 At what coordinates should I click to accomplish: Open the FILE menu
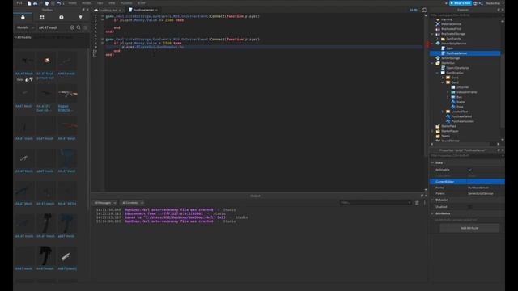click(x=19, y=3)
